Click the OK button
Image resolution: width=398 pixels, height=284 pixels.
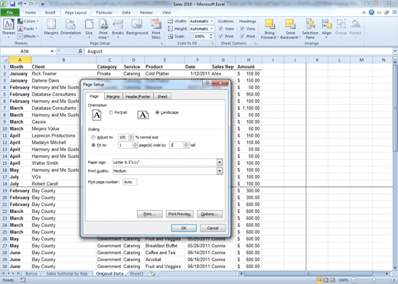click(x=184, y=228)
